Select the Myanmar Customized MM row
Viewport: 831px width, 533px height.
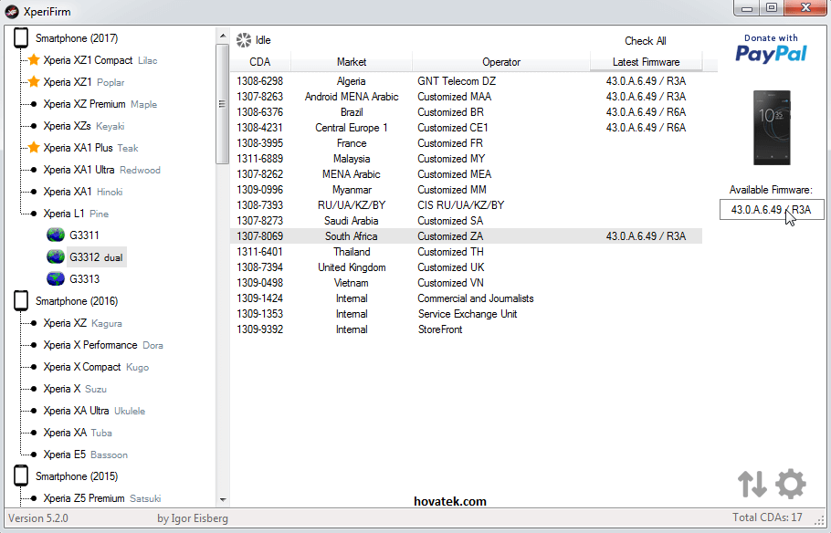point(467,190)
